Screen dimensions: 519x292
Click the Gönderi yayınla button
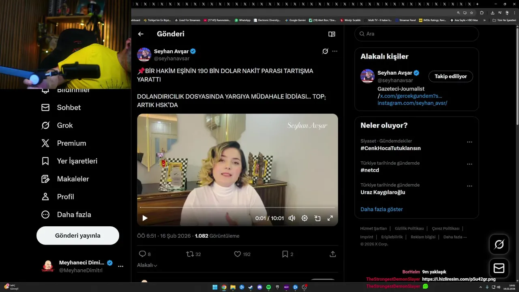(x=78, y=236)
